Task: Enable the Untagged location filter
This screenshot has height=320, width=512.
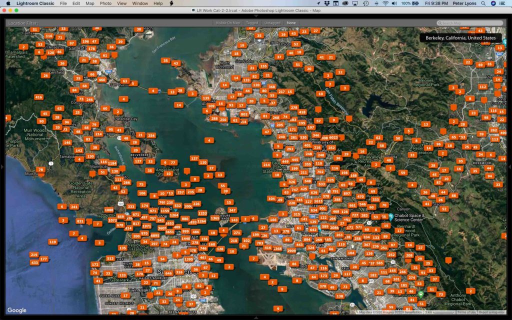Action: [272, 23]
